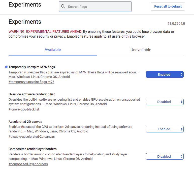Open the #ignore-gpu-blacklist link
Image resolution: width=194 pixels, height=169 pixels.
(x=24, y=109)
